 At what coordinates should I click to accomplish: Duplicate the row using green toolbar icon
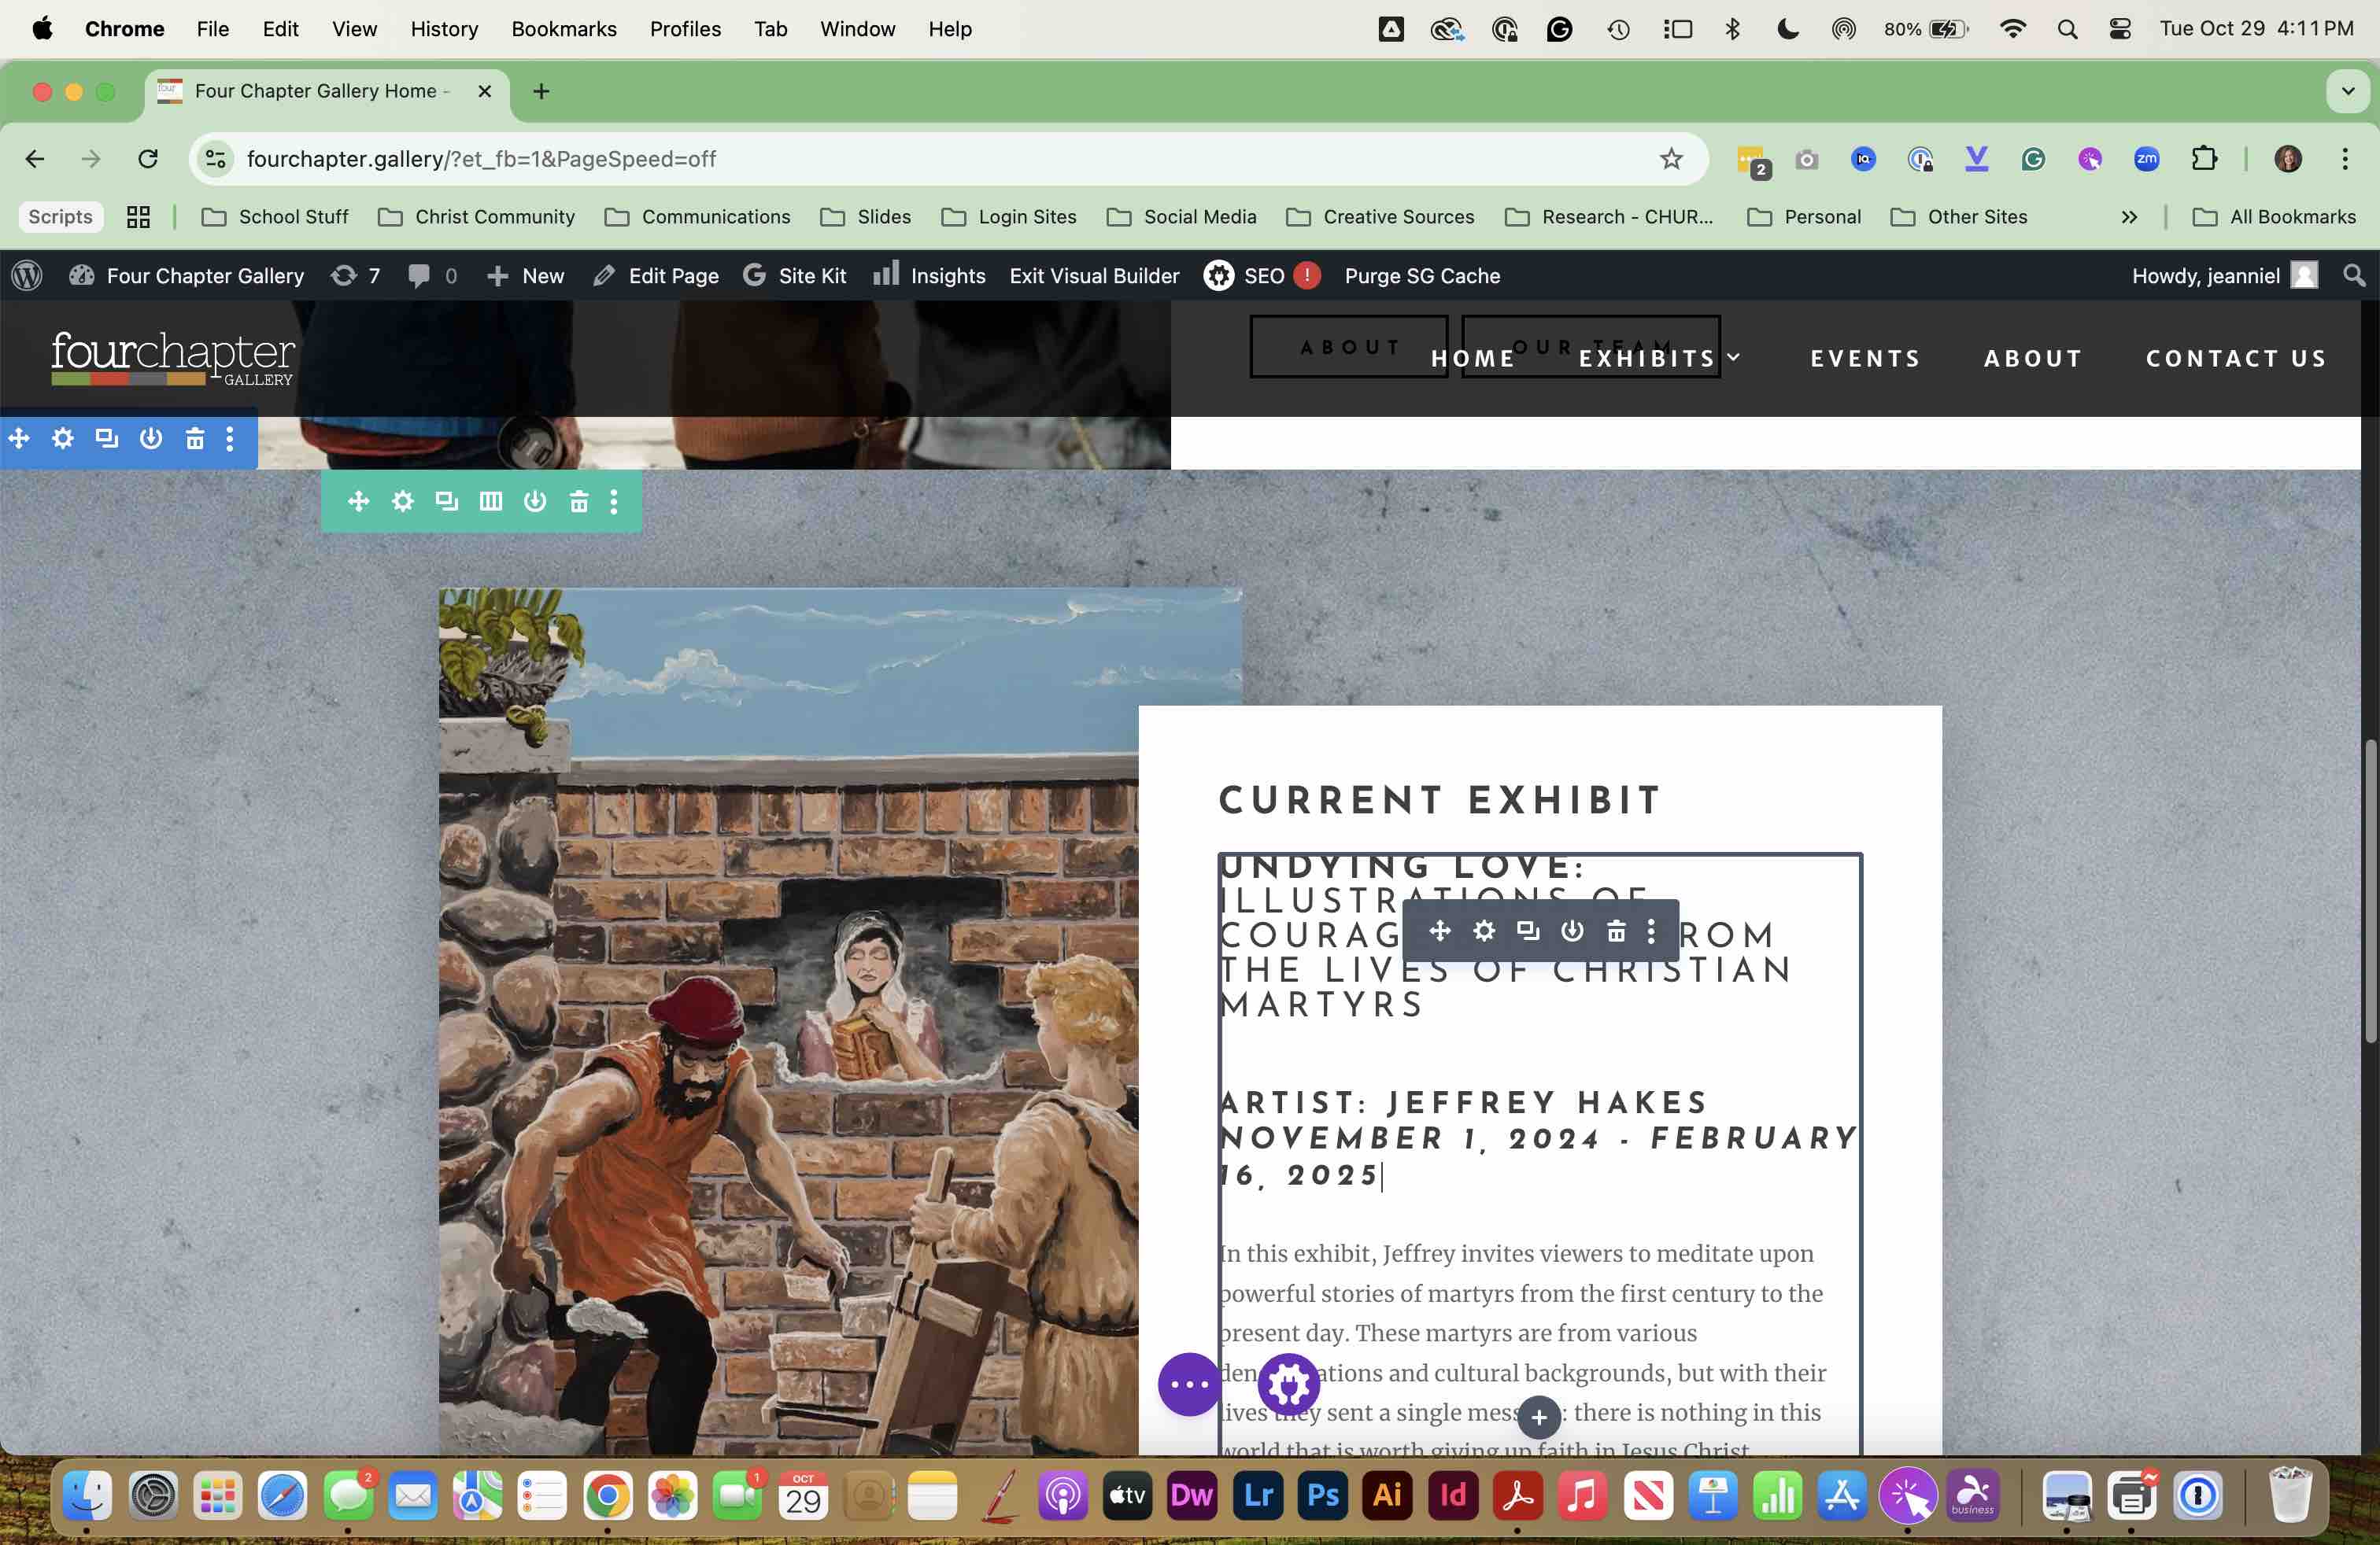446,500
